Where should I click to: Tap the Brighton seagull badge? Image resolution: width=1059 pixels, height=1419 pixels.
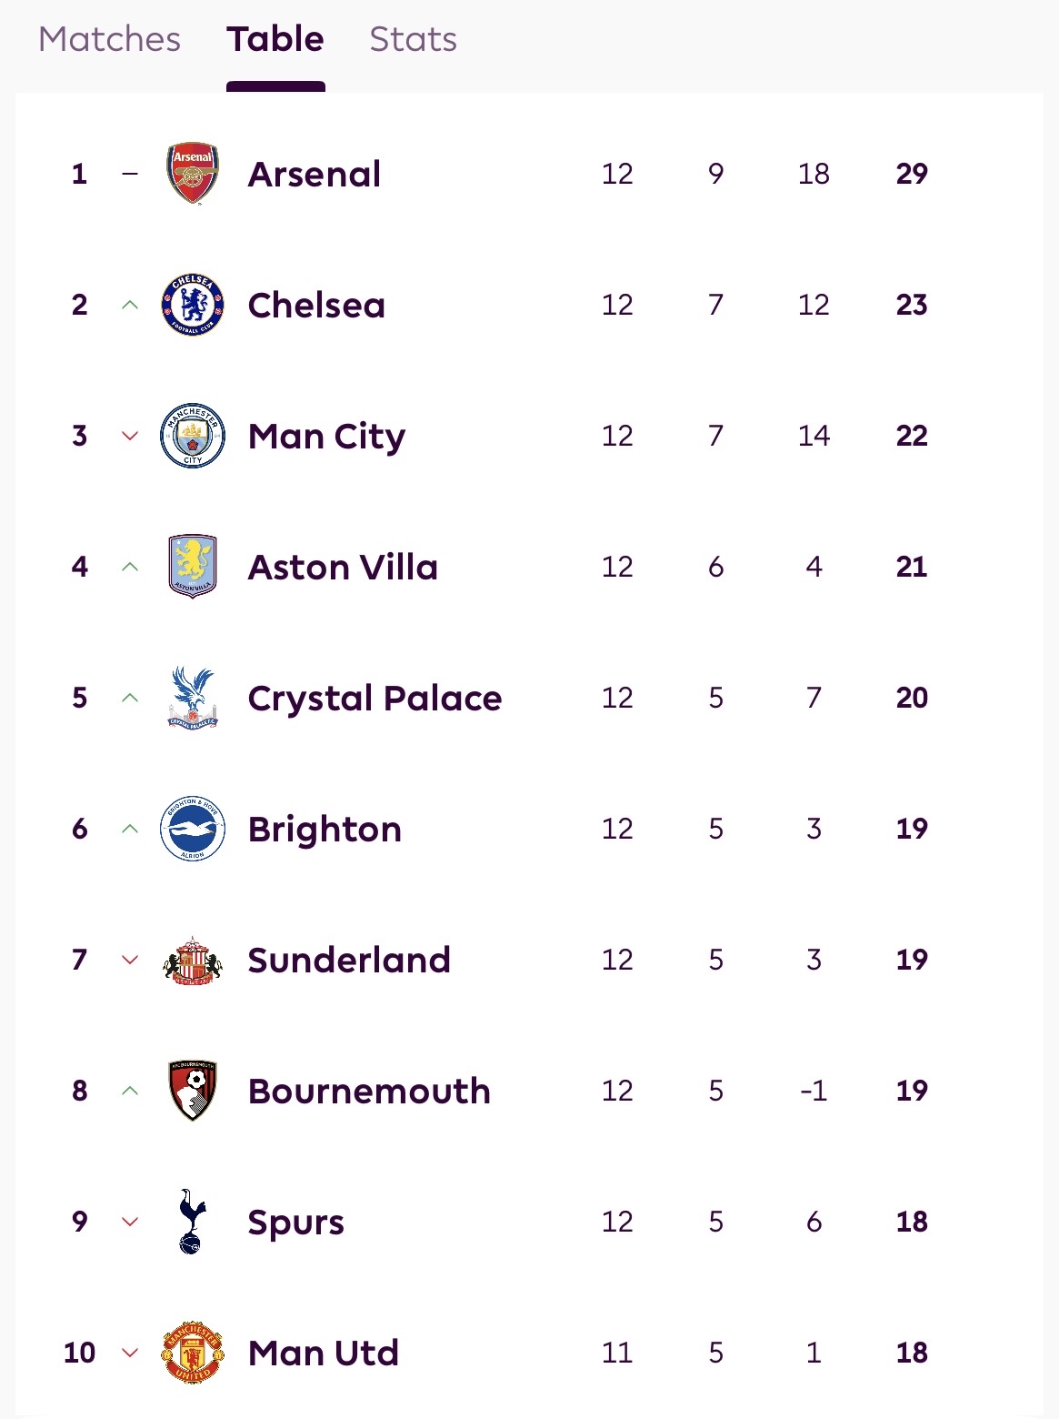tap(193, 829)
